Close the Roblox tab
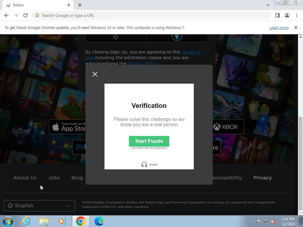The image size is (303, 227). point(69,5)
